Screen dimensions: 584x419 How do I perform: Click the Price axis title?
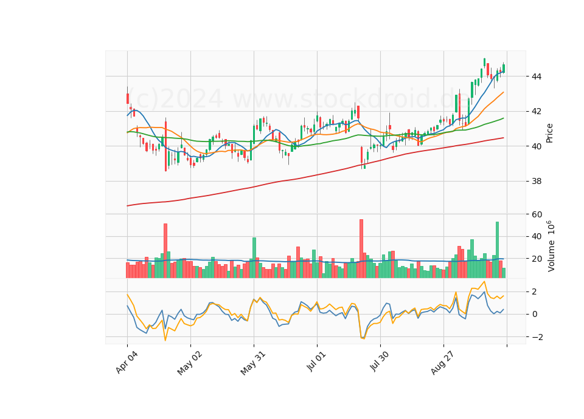click(x=549, y=133)
